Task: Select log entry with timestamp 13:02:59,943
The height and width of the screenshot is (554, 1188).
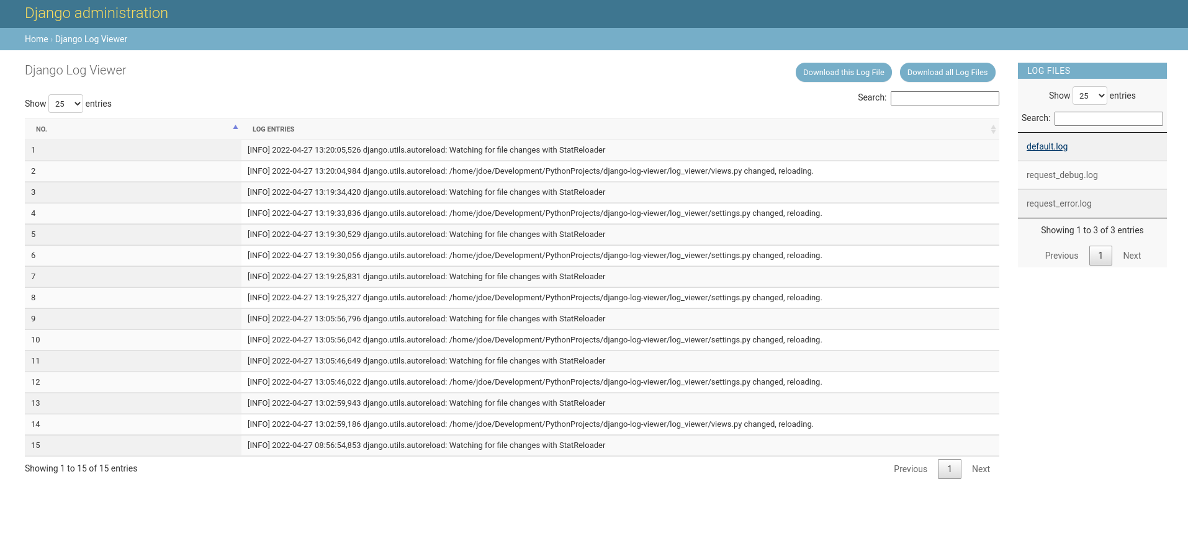Action: point(620,403)
